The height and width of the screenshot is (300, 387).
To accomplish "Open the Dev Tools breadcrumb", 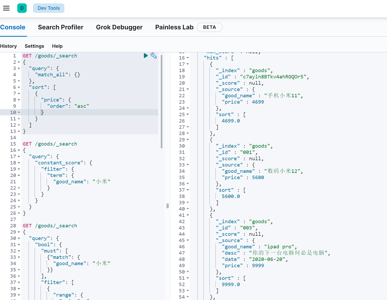I will point(49,8).
